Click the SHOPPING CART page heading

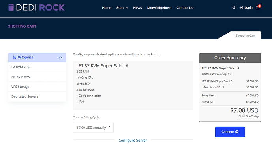(x=22, y=26)
